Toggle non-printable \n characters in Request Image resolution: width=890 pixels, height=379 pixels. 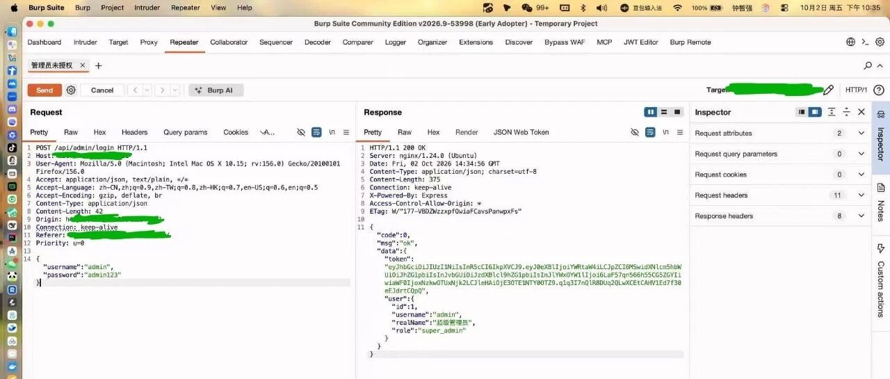[x=332, y=132]
